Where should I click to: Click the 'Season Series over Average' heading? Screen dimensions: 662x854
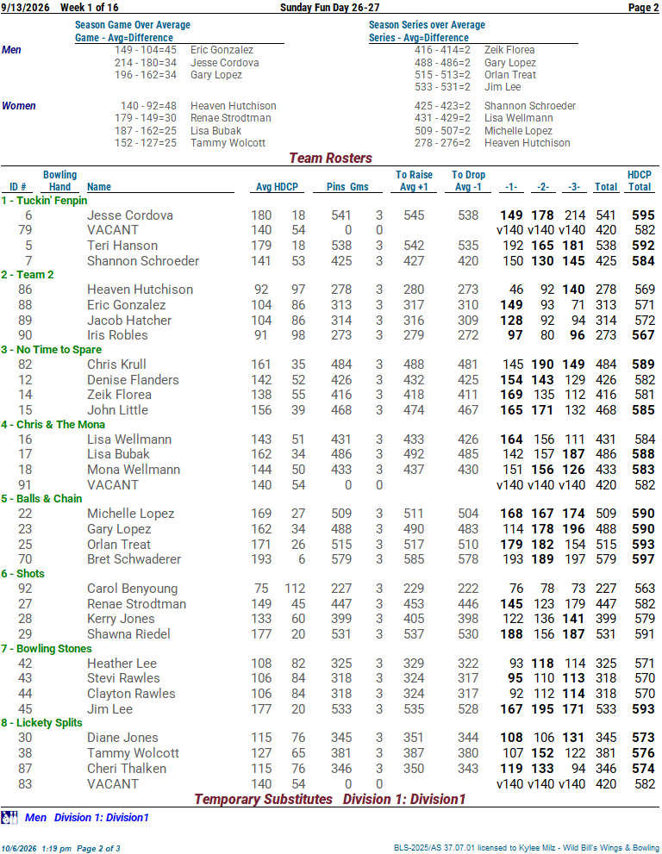click(x=427, y=24)
